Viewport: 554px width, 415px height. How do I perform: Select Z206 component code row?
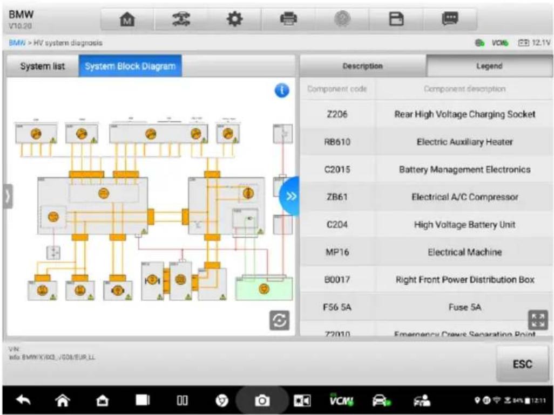click(337, 114)
